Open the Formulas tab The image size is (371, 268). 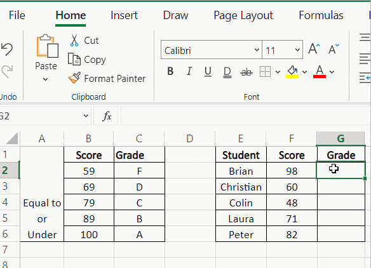coord(321,15)
